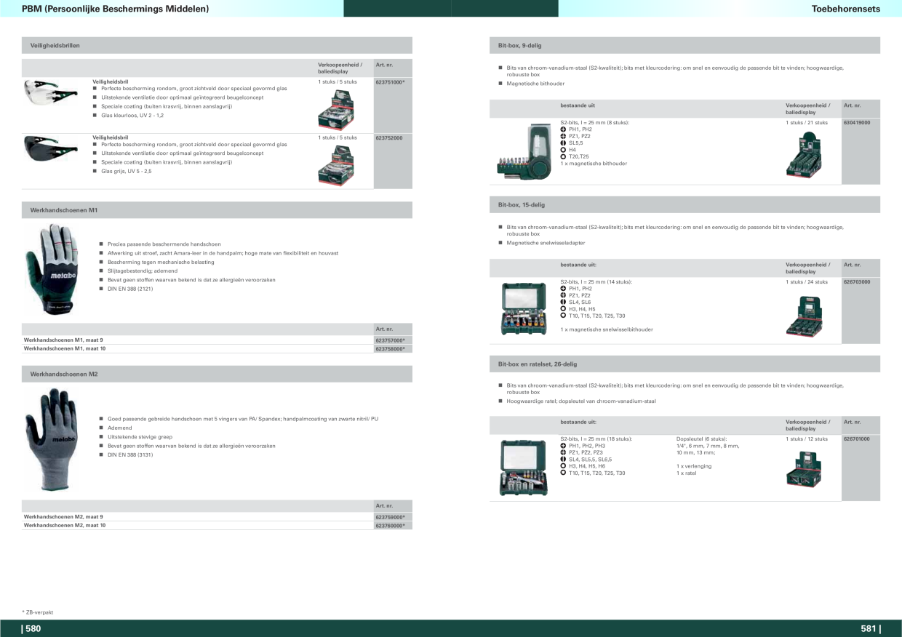Screen dimensions: 902x637
Task: Click the hex icon beside H4
Action: [563, 150]
